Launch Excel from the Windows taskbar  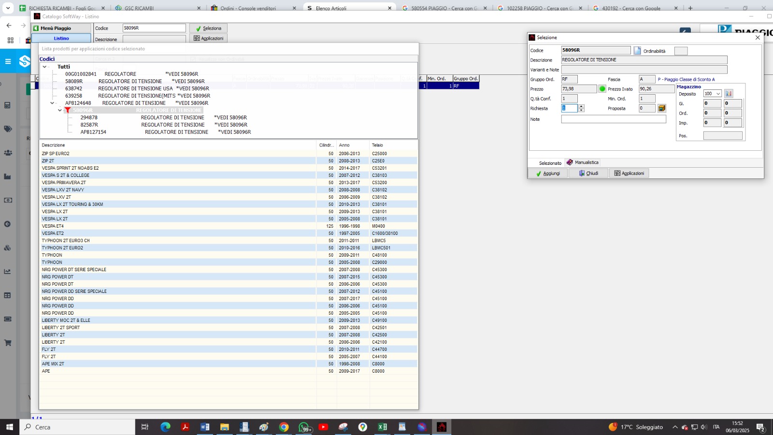pyautogui.click(x=382, y=427)
